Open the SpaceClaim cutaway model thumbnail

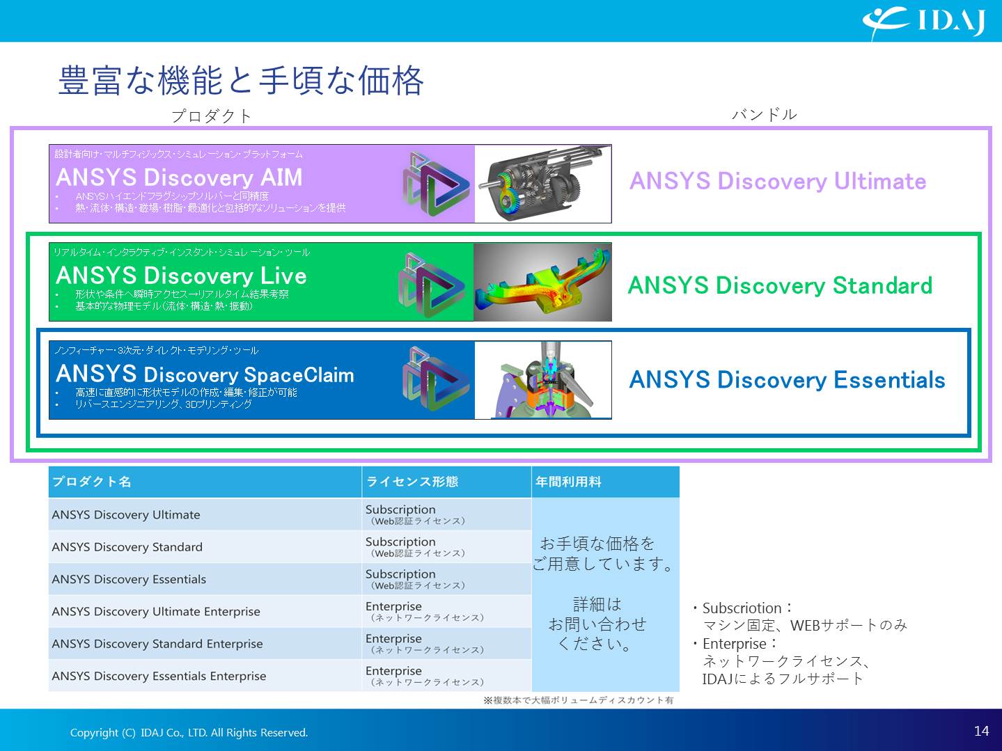click(x=542, y=380)
